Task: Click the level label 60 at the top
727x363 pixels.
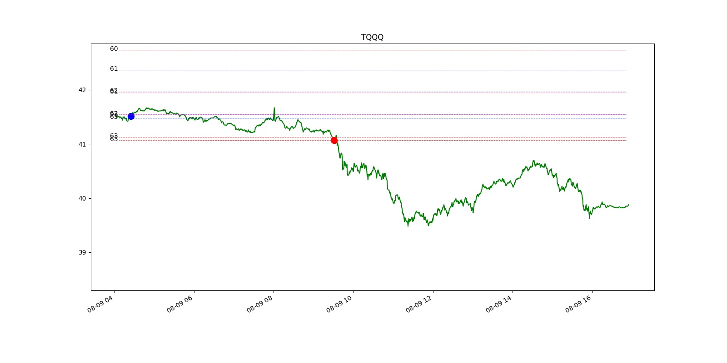Action: coord(114,49)
